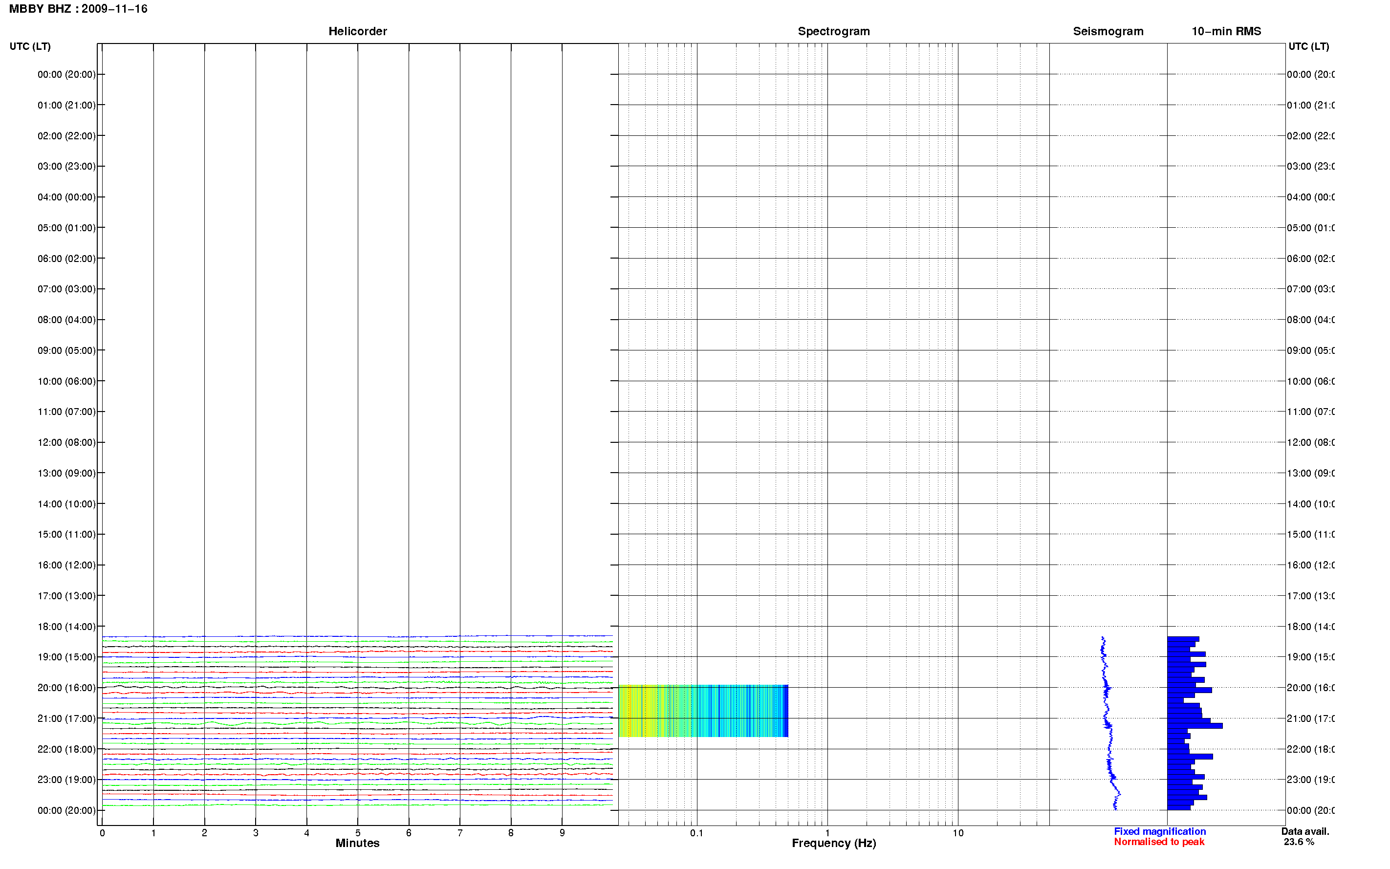The height and width of the screenshot is (869, 1390).
Task: Click the left 16:00 (12:00) time label
Action: tap(66, 565)
